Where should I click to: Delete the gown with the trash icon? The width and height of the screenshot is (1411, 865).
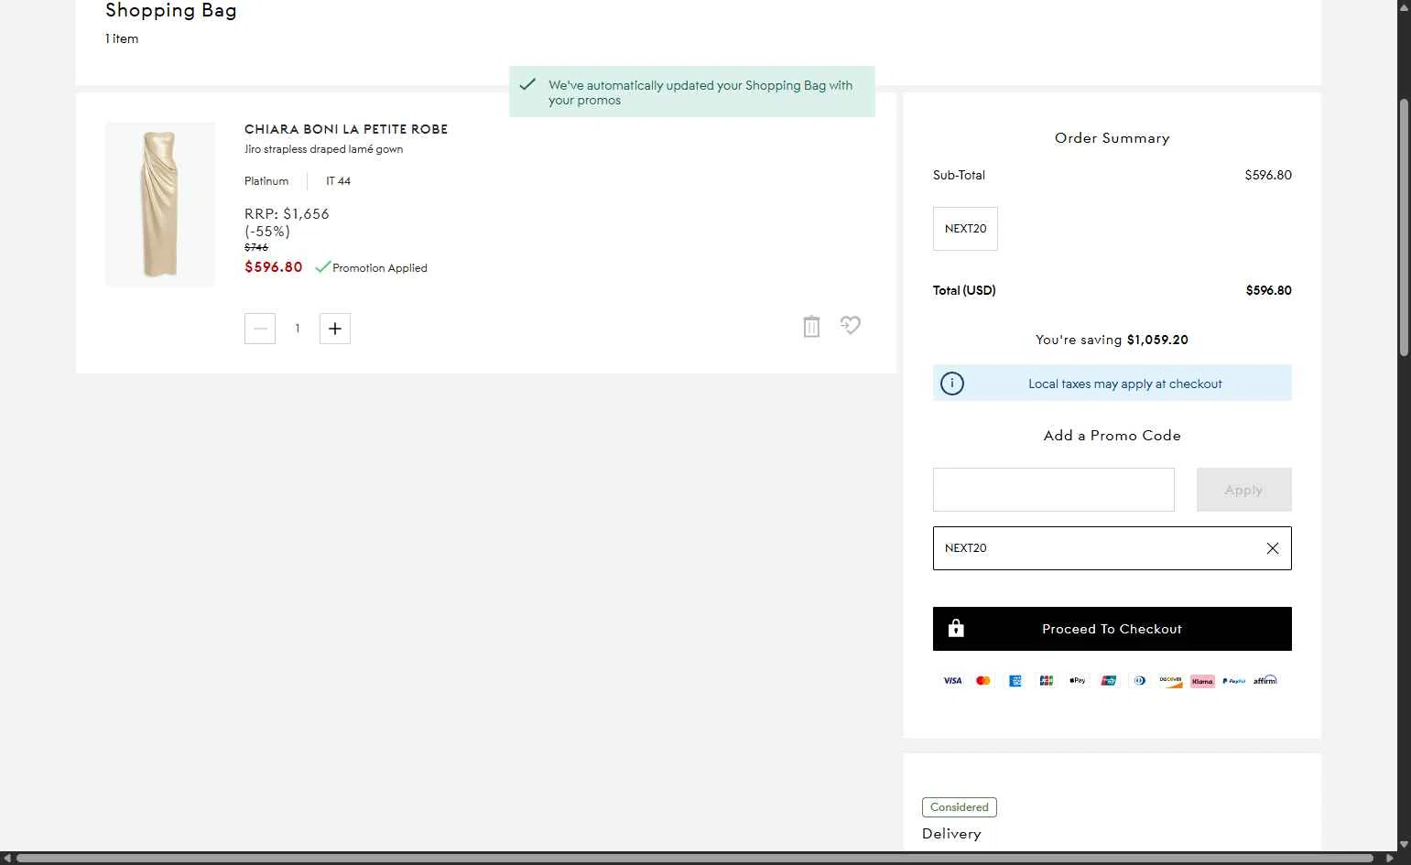pyautogui.click(x=811, y=327)
